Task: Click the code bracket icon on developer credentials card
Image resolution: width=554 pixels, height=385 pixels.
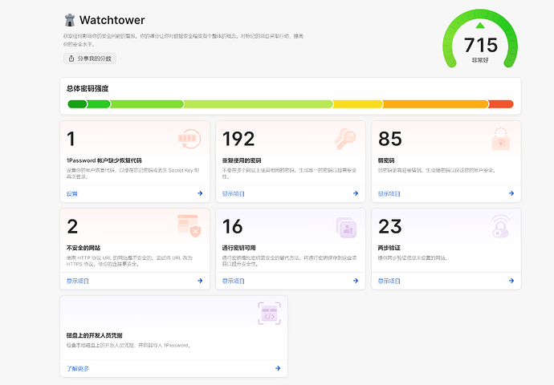Action: click(x=269, y=314)
